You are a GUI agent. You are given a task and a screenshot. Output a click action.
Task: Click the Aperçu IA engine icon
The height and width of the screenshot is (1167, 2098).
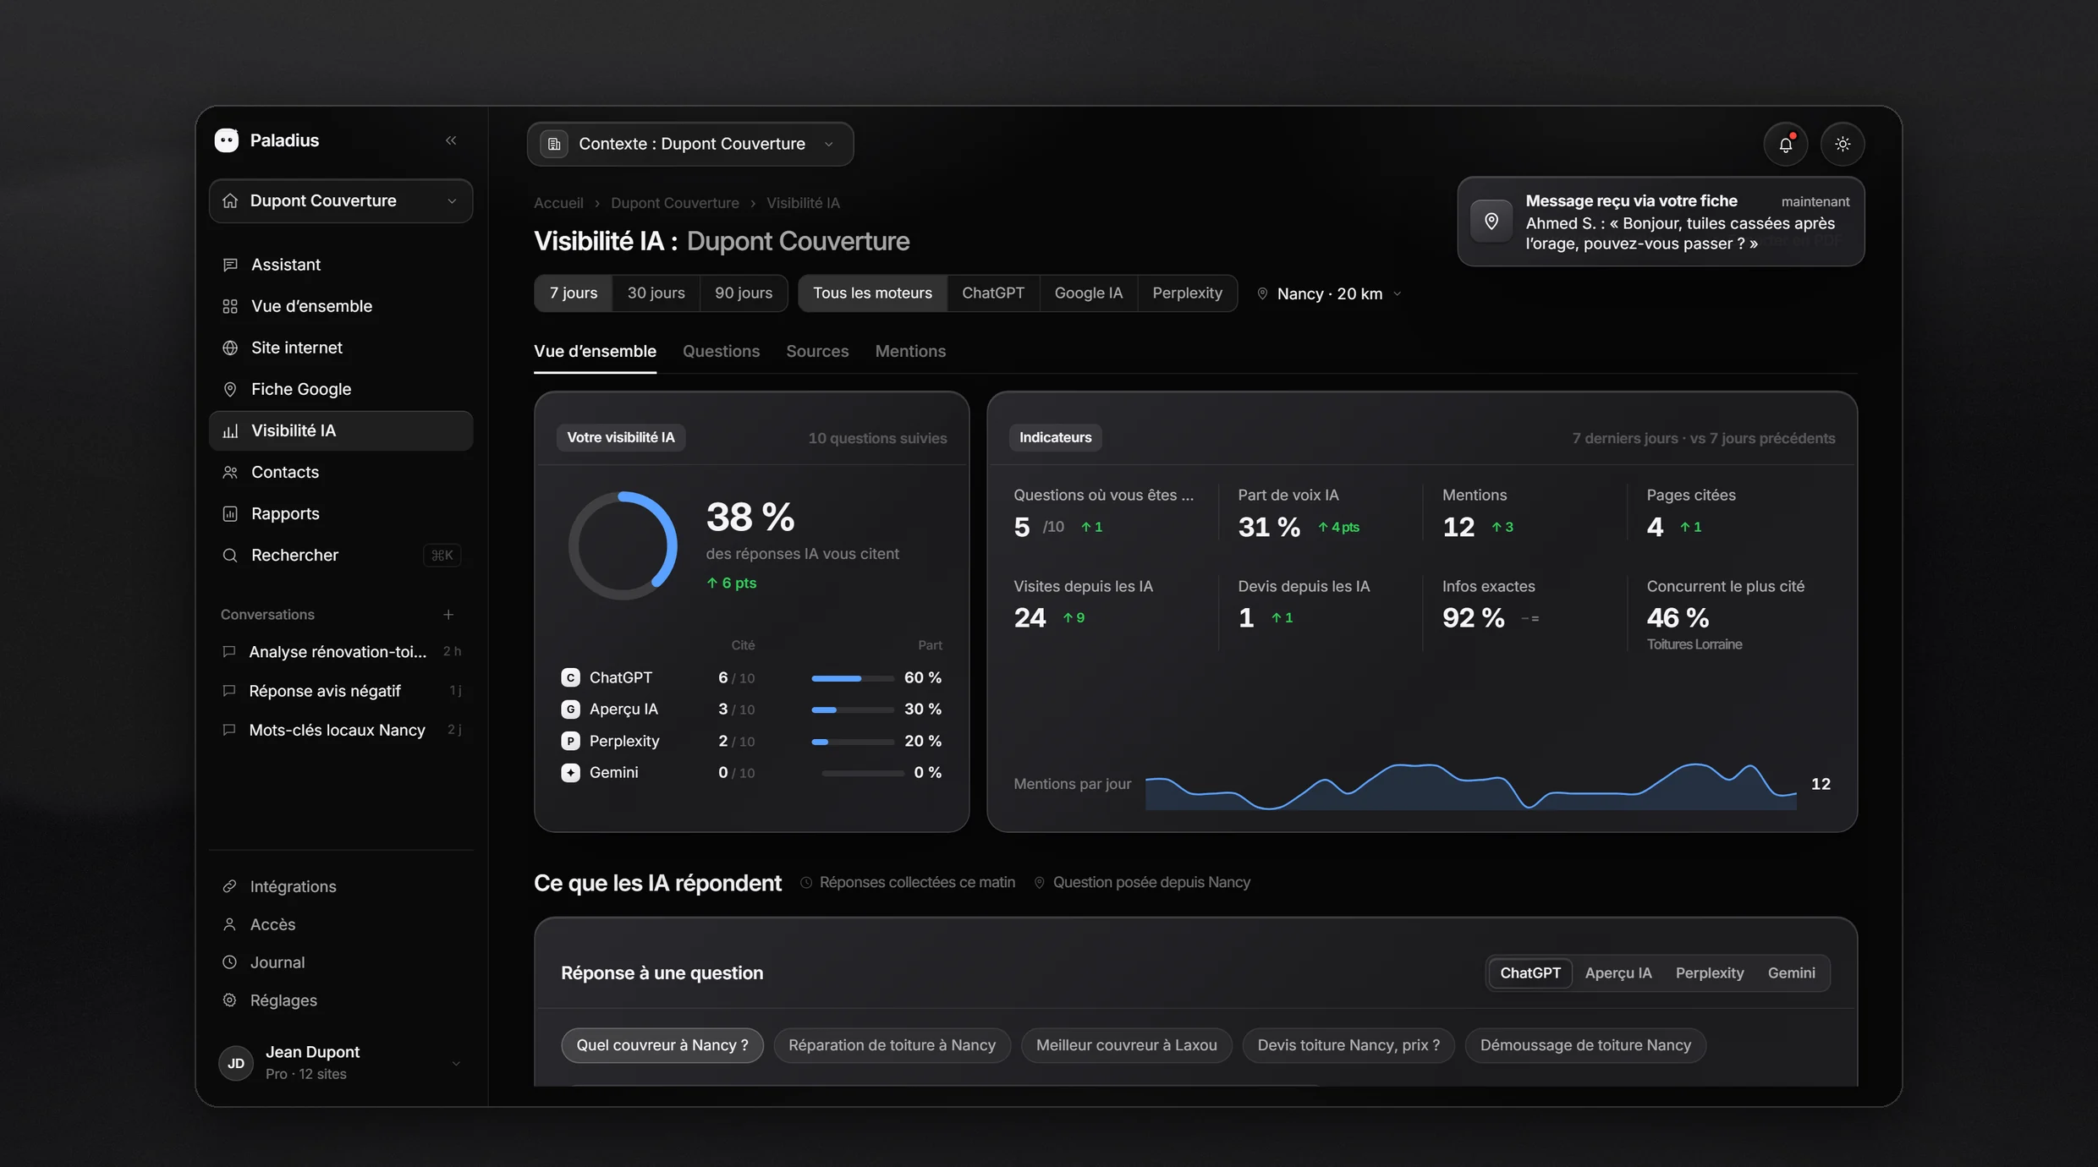tap(571, 709)
